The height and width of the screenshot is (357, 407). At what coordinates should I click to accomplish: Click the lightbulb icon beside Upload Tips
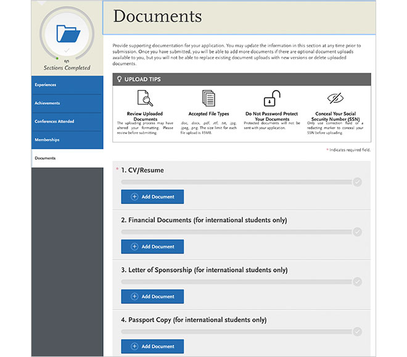coord(119,80)
